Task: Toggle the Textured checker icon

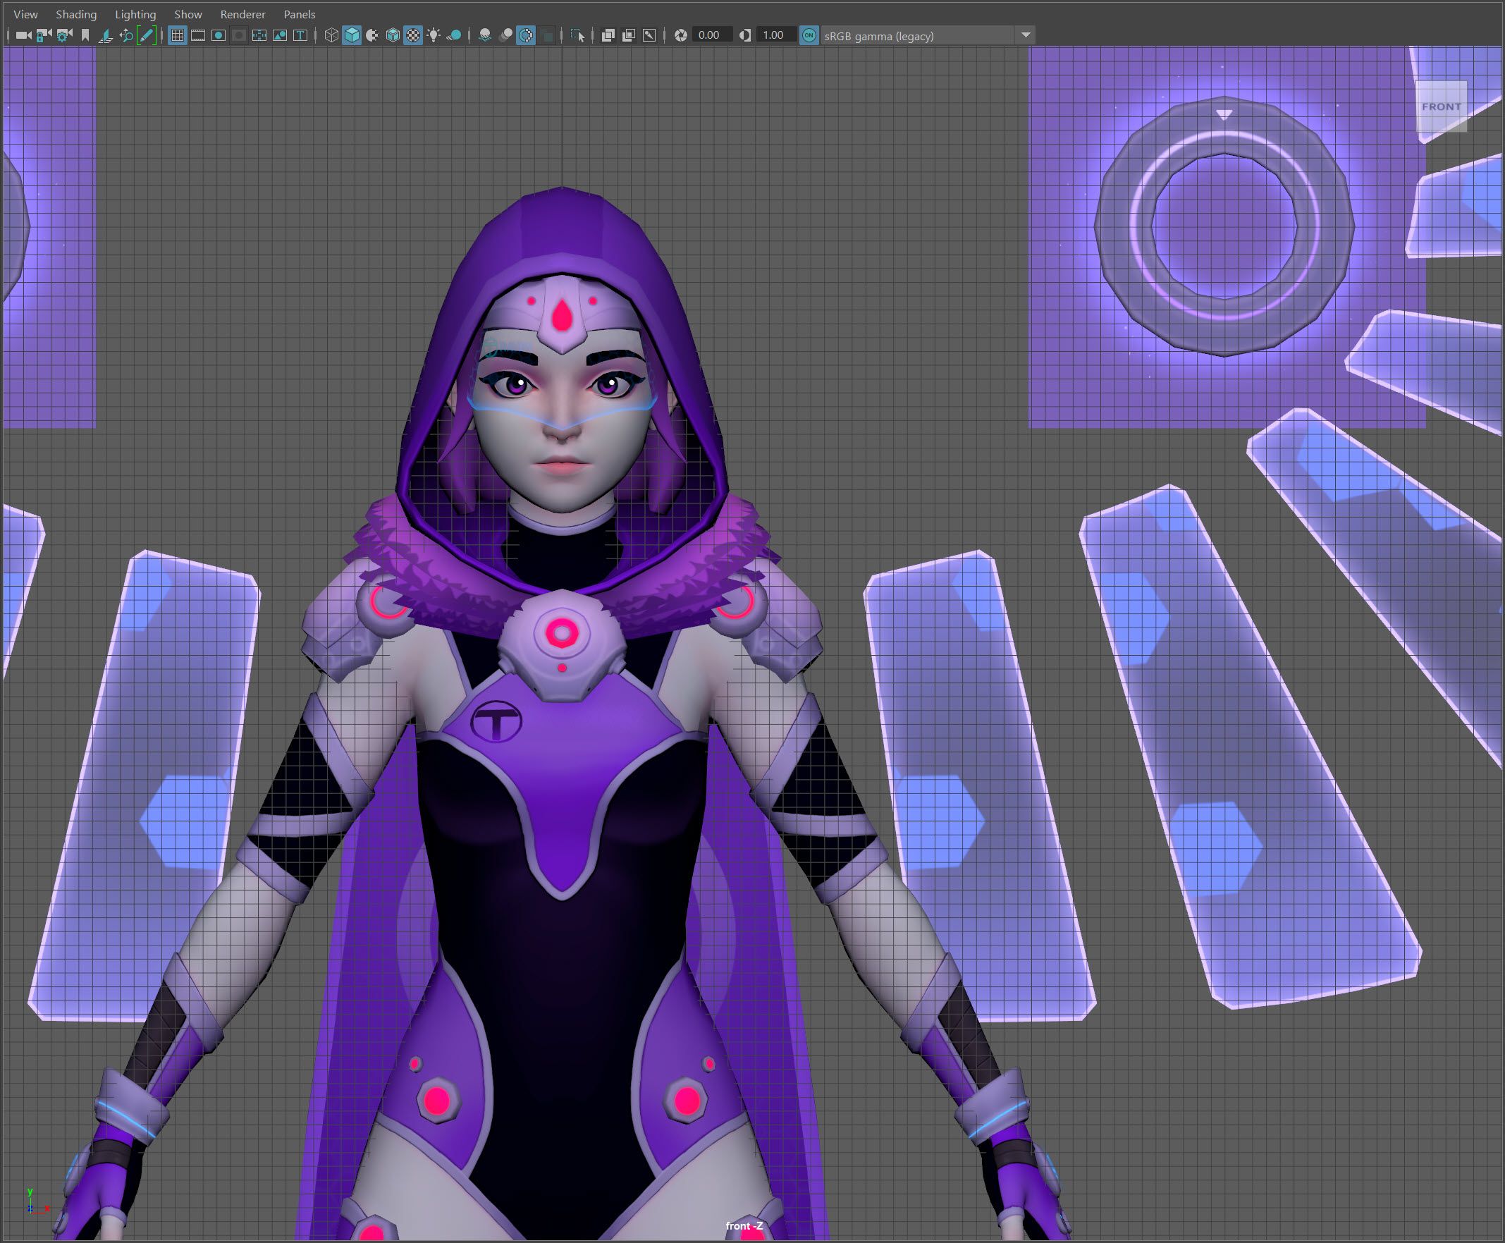Action: tap(413, 35)
